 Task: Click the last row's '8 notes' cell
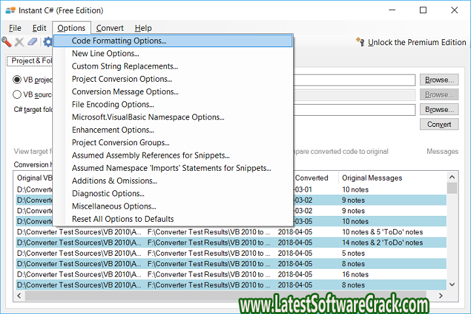[x=353, y=285]
